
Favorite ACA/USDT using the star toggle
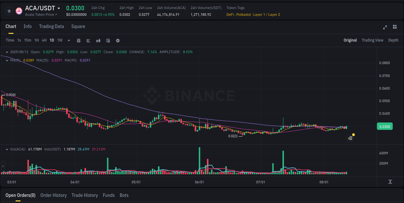9,10
